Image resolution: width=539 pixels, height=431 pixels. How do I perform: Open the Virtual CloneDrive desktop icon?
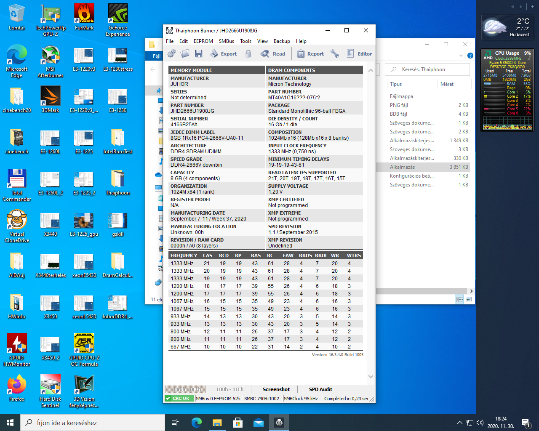click(x=17, y=226)
